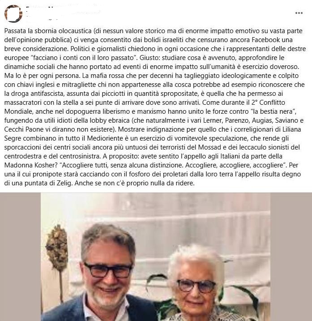The image size is (312, 321).
Task: Click the blurred post timestamp line
Action: coord(42,19)
